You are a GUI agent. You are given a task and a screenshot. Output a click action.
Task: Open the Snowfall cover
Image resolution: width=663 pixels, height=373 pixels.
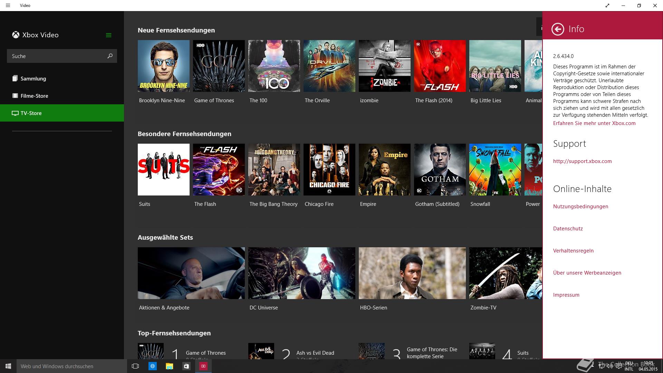495,170
